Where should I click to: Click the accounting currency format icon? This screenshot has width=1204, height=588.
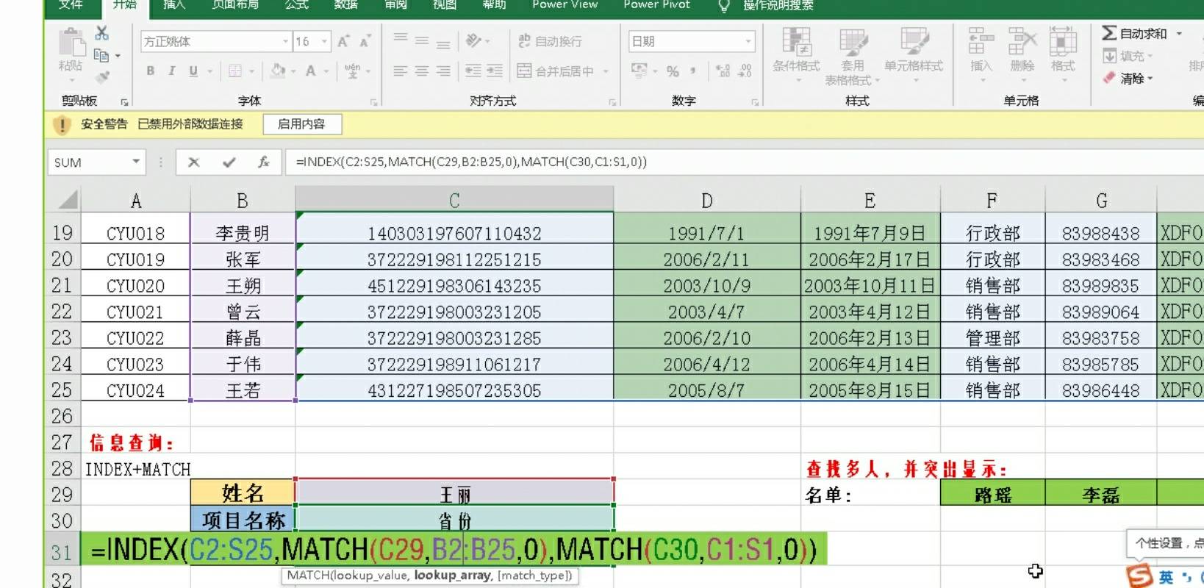(638, 71)
